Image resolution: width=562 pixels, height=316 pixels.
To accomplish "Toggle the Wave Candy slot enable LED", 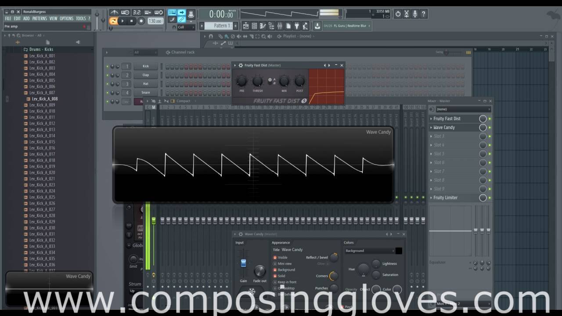I will pyautogui.click(x=490, y=127).
